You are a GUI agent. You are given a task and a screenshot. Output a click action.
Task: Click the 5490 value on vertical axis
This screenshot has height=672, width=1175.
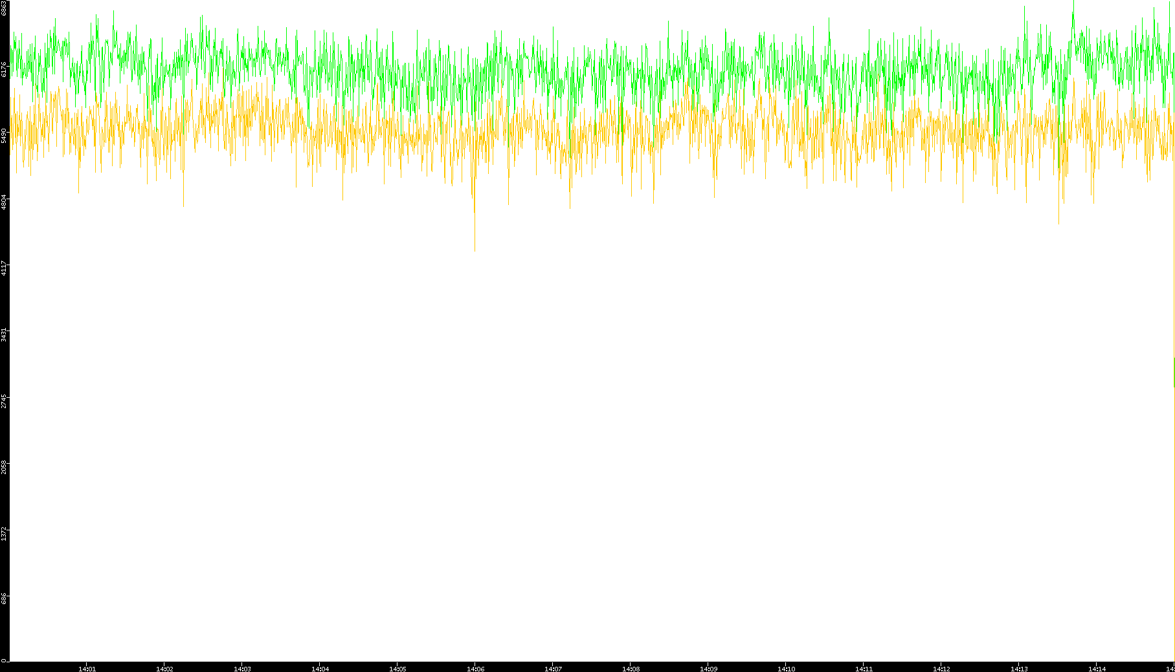tap(4, 135)
